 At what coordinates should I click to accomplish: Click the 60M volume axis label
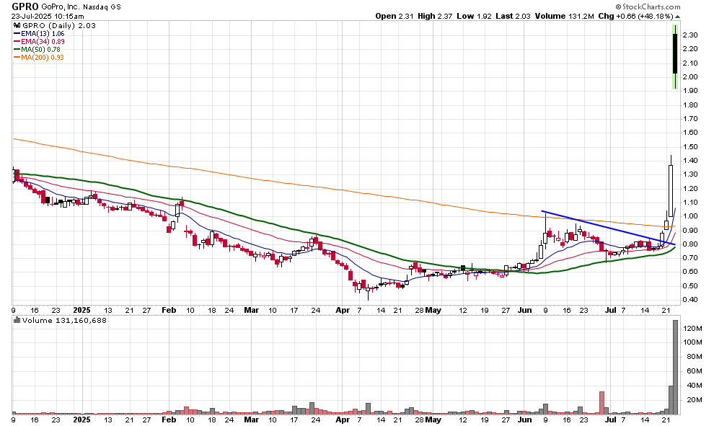click(x=694, y=371)
